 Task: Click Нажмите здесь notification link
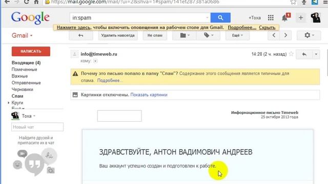(74, 28)
